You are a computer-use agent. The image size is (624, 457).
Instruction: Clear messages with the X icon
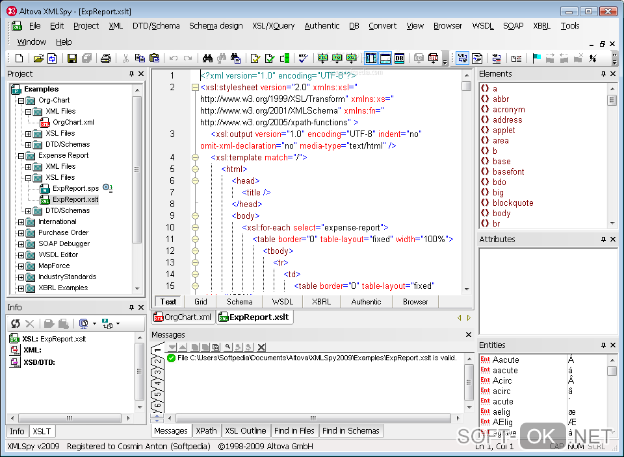coord(261,347)
